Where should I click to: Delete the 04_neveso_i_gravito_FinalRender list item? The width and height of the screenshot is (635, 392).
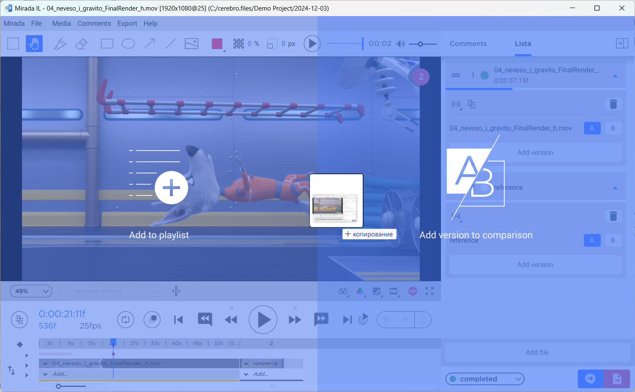(x=613, y=104)
